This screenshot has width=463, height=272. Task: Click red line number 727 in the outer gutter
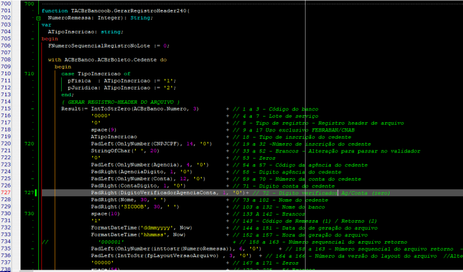[6, 193]
